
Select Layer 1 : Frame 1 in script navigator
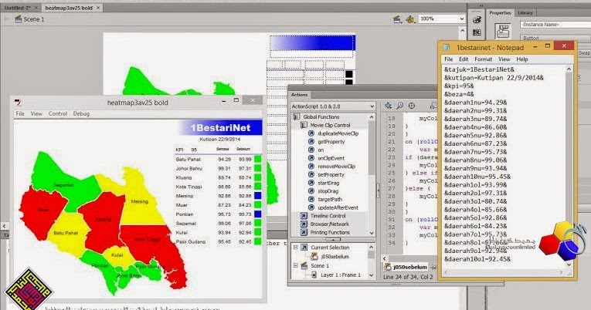(x=341, y=275)
